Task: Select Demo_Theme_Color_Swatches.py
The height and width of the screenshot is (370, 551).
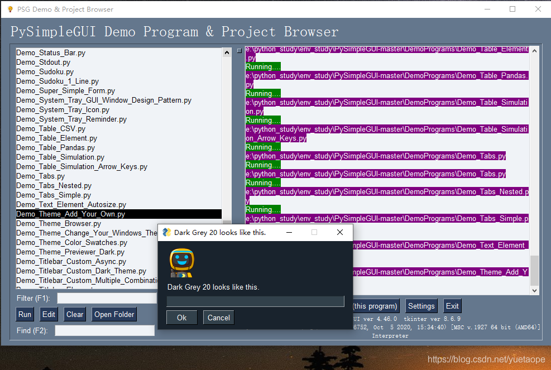Action: (87, 242)
